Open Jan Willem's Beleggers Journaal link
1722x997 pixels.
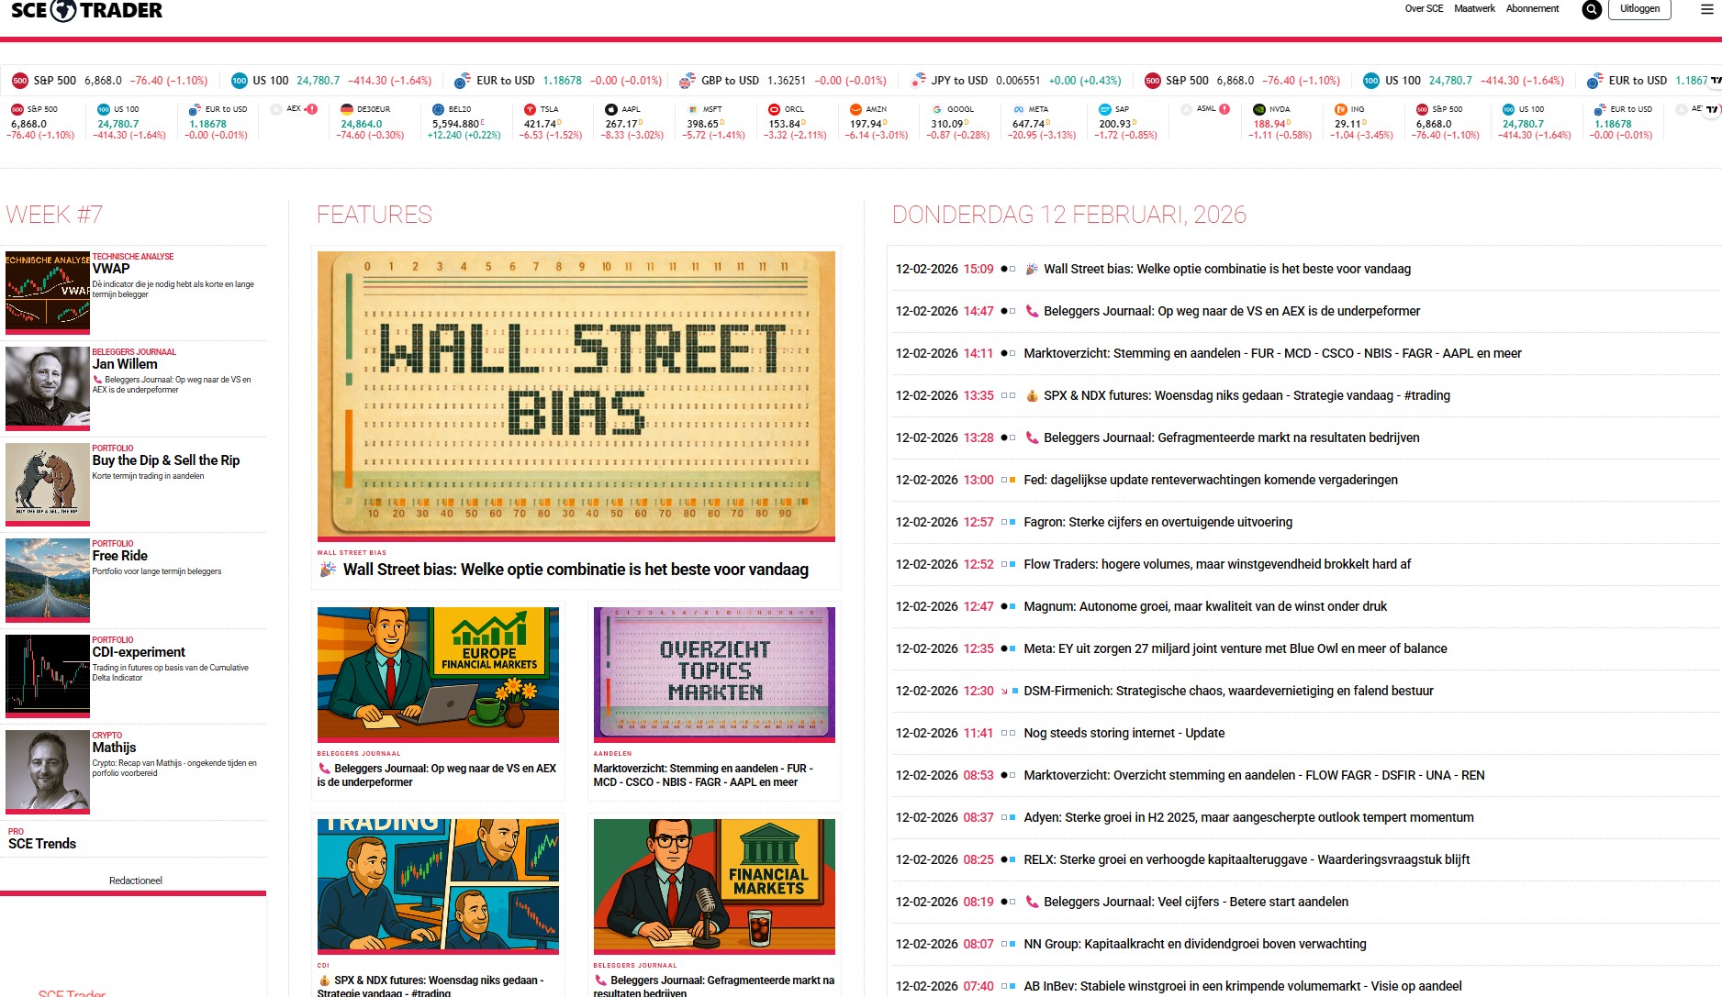point(125,364)
